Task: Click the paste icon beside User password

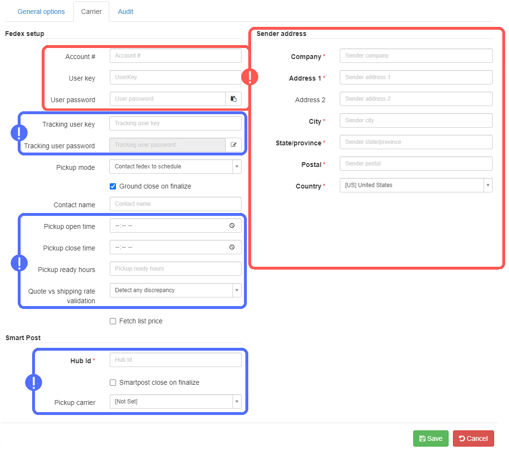Action: [x=233, y=99]
